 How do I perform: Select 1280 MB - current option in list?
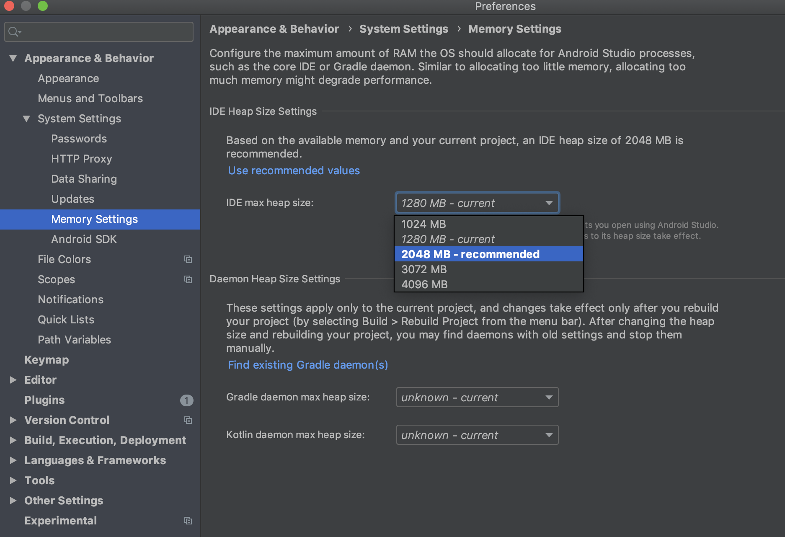[488, 239]
